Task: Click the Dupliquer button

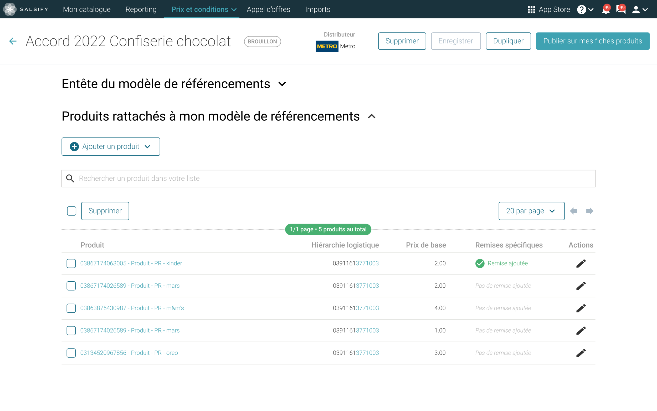Action: pyautogui.click(x=508, y=41)
